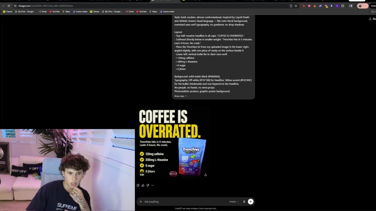This screenshot has width=376, height=211.
Task: Open the orange fox extension
Action: point(315,6)
